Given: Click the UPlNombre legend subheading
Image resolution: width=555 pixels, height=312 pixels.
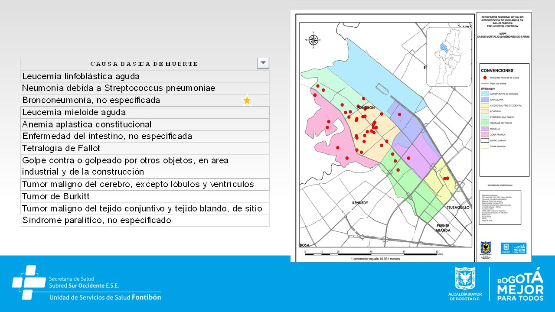Looking at the screenshot, I should (487, 88).
